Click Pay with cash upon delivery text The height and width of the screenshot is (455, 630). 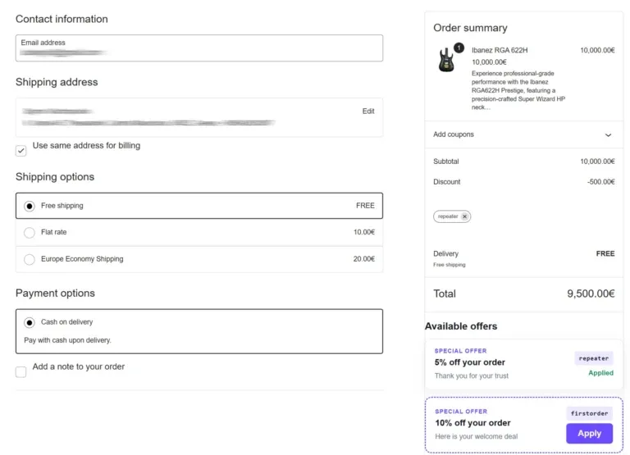coord(67,340)
